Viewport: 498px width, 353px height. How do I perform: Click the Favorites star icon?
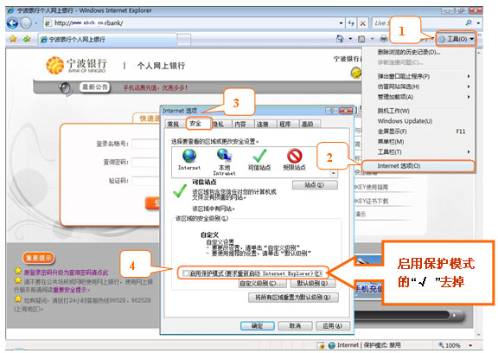pyautogui.click(x=13, y=39)
